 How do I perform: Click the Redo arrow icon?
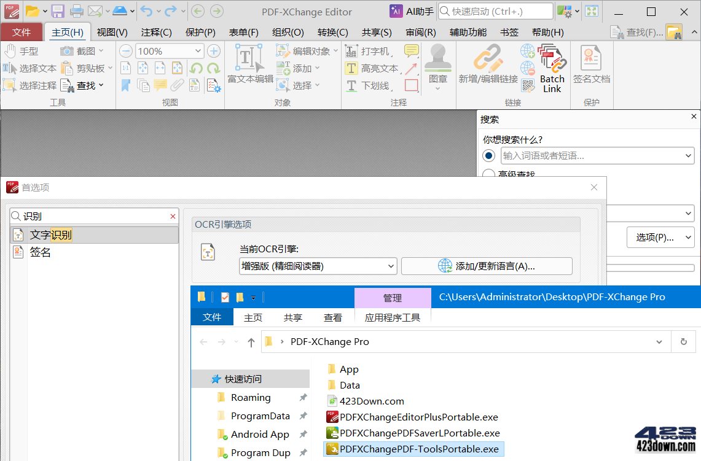pos(171,11)
